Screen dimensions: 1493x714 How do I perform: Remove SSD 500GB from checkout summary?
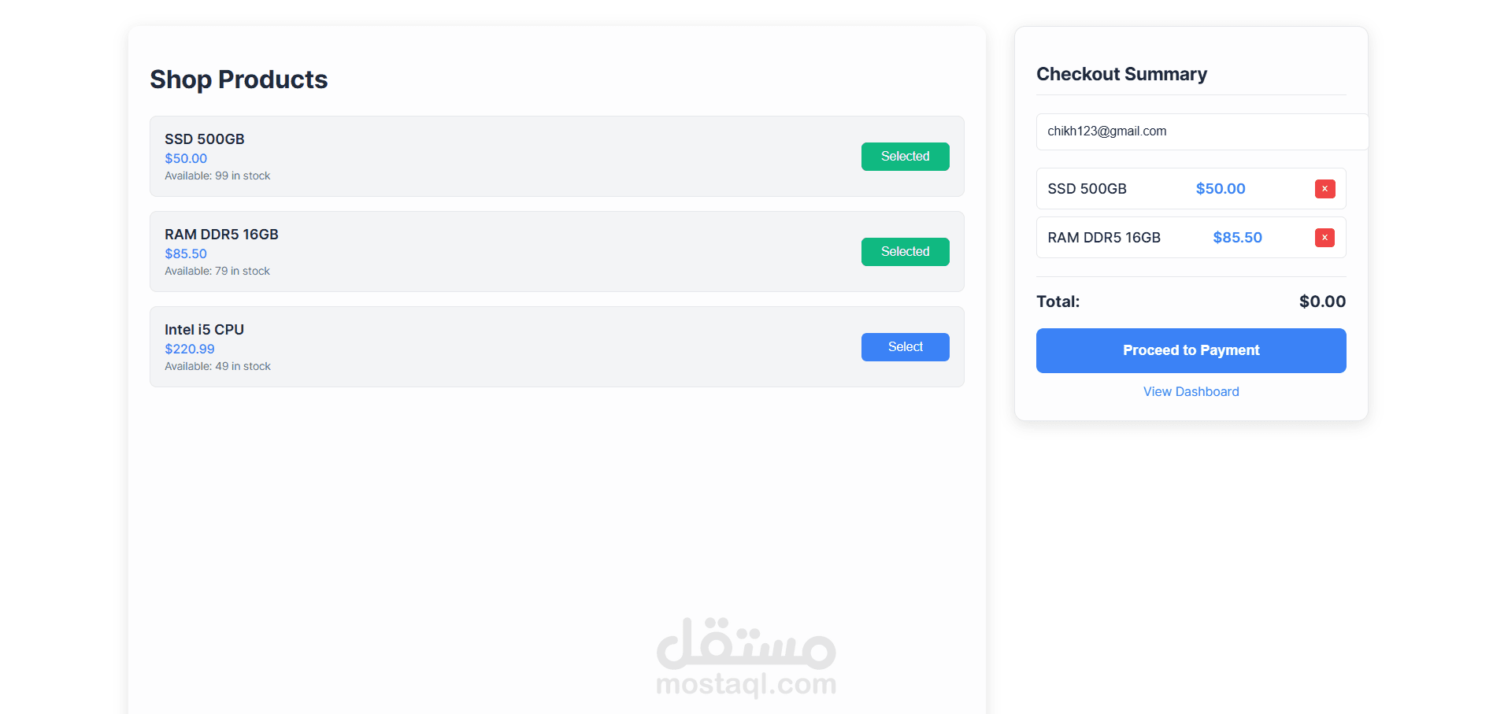1324,189
